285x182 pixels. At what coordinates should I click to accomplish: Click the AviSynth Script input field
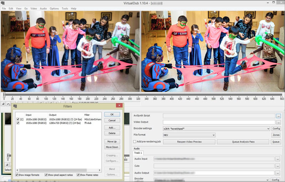point(219,116)
